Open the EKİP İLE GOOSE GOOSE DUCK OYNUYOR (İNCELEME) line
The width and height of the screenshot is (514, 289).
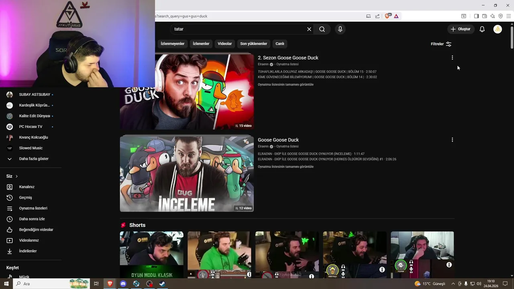click(x=311, y=154)
